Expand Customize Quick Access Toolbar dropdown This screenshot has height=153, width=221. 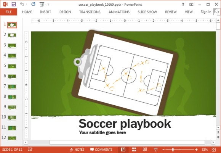[x=48, y=5]
